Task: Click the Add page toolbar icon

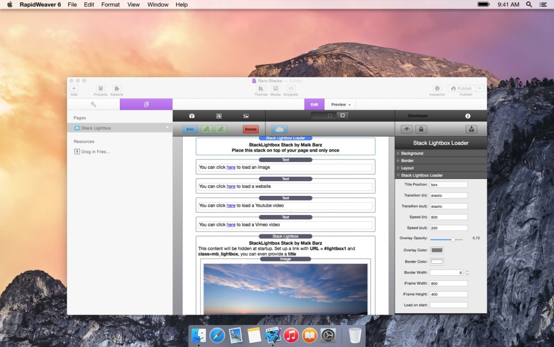Action: tap(74, 88)
